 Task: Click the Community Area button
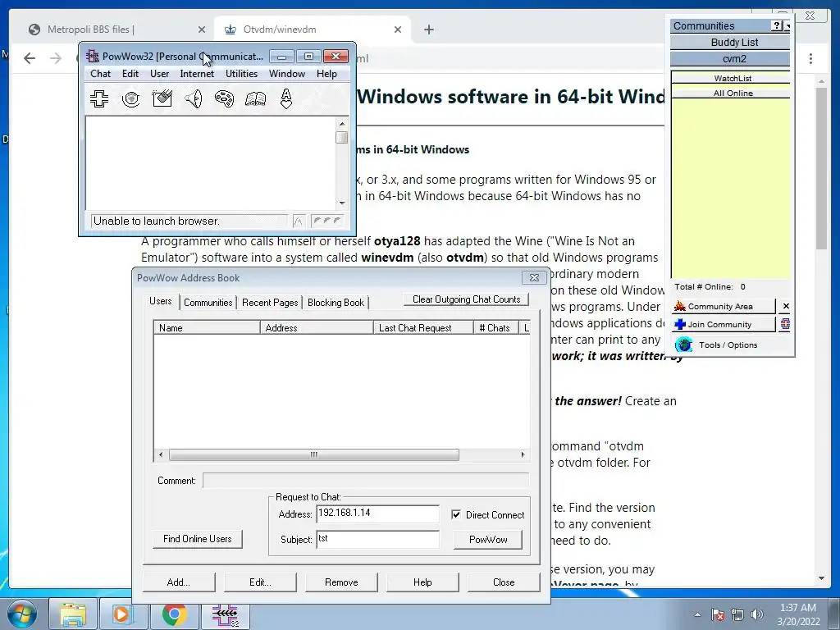(724, 307)
